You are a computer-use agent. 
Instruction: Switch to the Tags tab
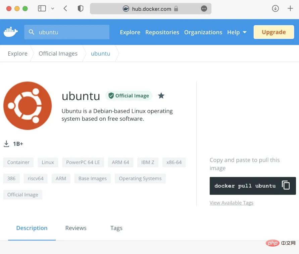click(x=116, y=228)
